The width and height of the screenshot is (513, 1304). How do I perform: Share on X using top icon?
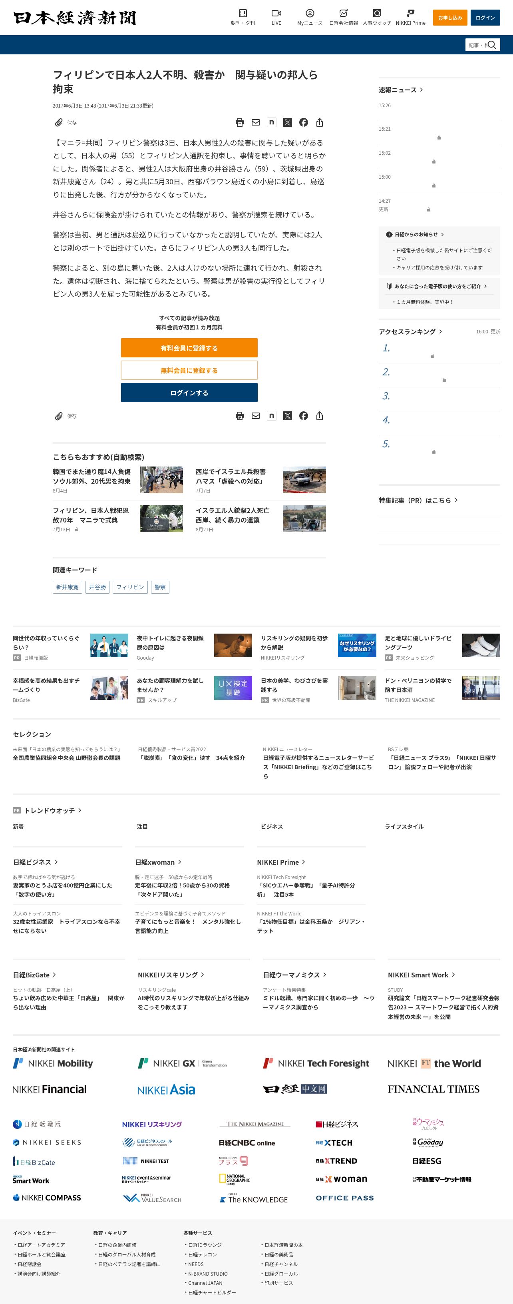coord(287,122)
